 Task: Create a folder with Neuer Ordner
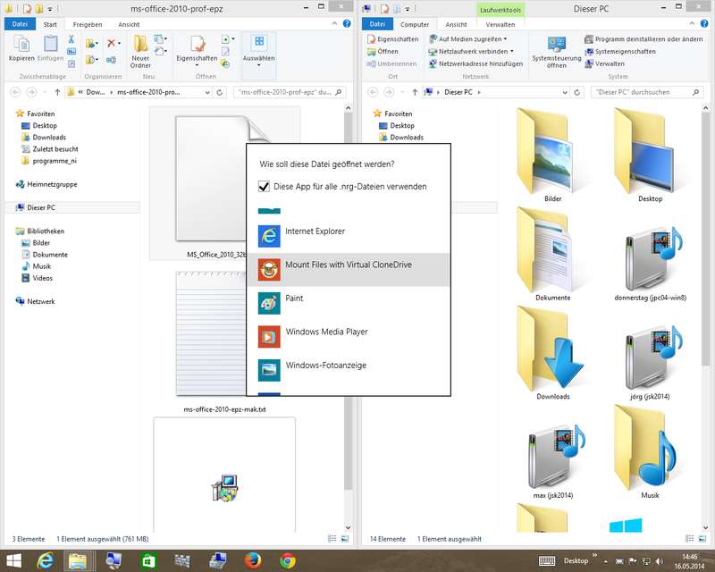[x=140, y=50]
